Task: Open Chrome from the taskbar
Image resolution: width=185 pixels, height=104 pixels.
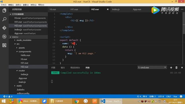Action: [77, 101]
